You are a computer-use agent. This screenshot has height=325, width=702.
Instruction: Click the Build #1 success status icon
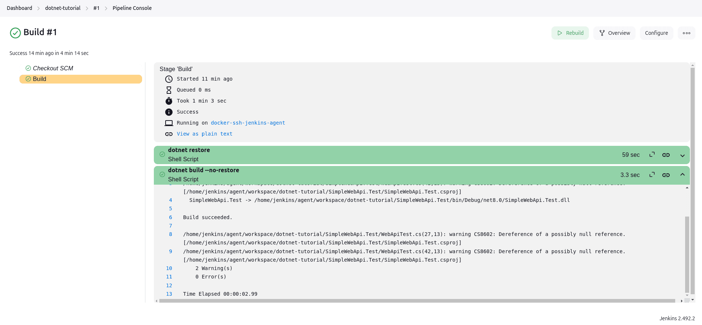(15, 33)
